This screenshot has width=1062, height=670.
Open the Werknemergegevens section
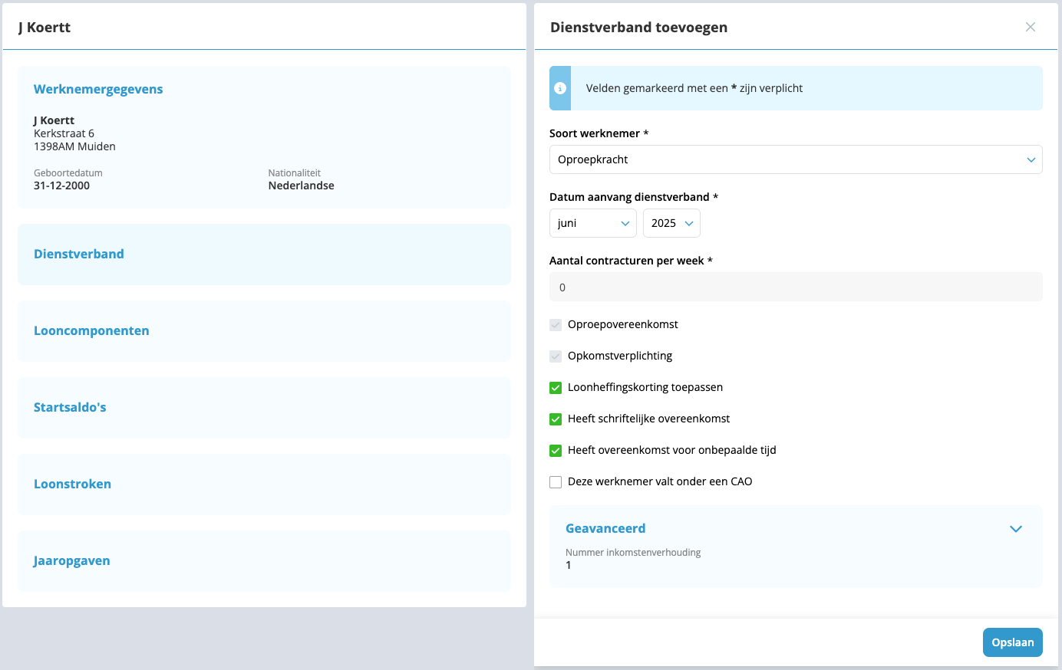coord(98,89)
